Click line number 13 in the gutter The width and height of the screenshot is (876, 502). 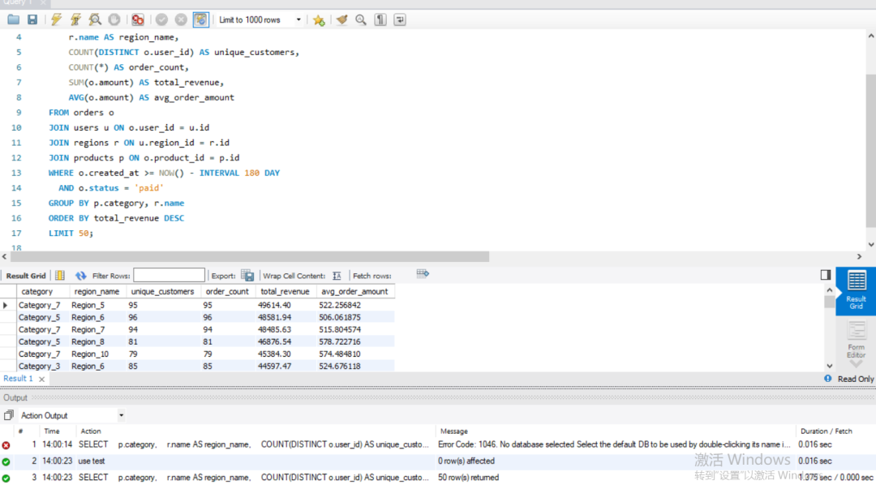(16, 173)
